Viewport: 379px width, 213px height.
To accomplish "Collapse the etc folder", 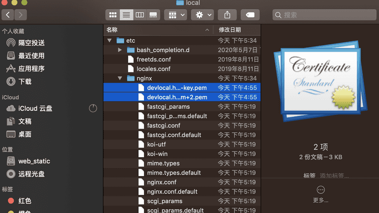I will [110, 41].
